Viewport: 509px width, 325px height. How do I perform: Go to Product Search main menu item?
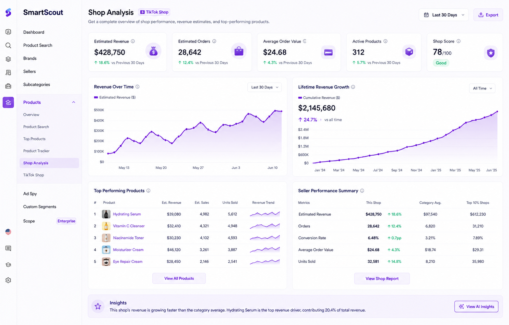38,45
